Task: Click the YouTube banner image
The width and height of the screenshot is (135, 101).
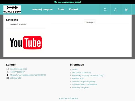Action: click(26, 43)
